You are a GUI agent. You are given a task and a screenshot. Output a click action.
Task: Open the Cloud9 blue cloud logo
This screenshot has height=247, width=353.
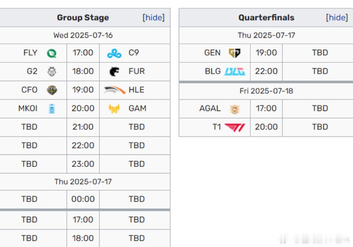[x=114, y=54]
